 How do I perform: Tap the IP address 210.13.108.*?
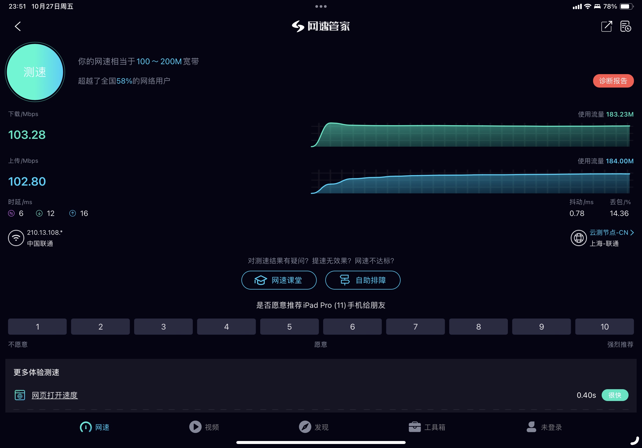(45, 232)
